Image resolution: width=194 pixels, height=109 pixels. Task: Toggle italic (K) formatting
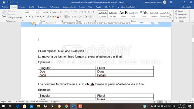coord(30,17)
